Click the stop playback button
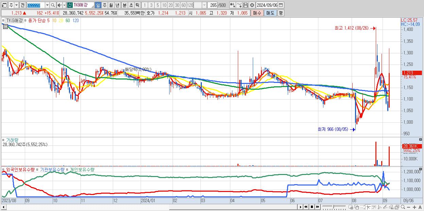424x211 pixels. point(312,207)
